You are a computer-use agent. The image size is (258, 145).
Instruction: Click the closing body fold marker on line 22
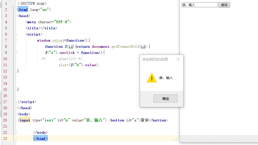pos(16,133)
